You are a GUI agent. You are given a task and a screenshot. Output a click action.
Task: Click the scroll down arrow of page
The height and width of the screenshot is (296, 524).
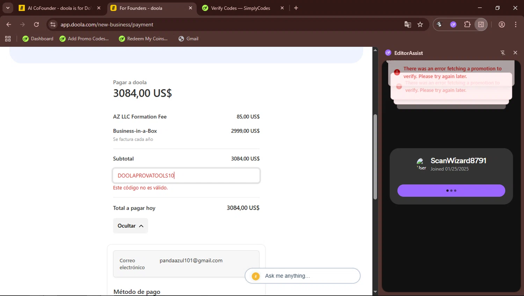375,292
